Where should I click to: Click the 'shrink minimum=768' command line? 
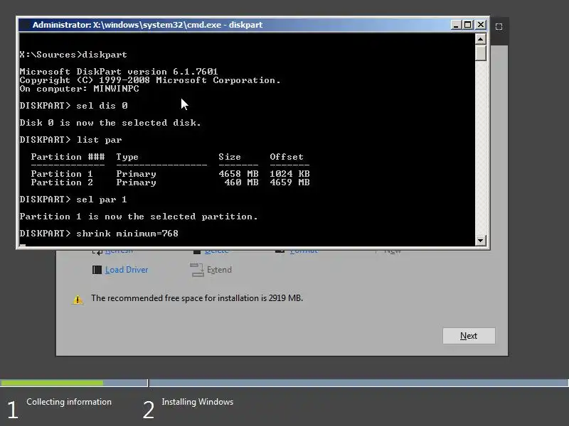99,234
